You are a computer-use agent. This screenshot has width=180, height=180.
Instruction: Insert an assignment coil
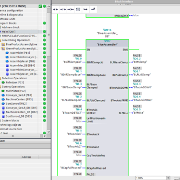[71, 10]
